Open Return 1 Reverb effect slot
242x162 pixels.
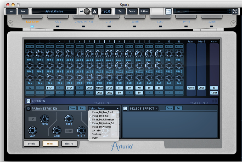[191, 88]
